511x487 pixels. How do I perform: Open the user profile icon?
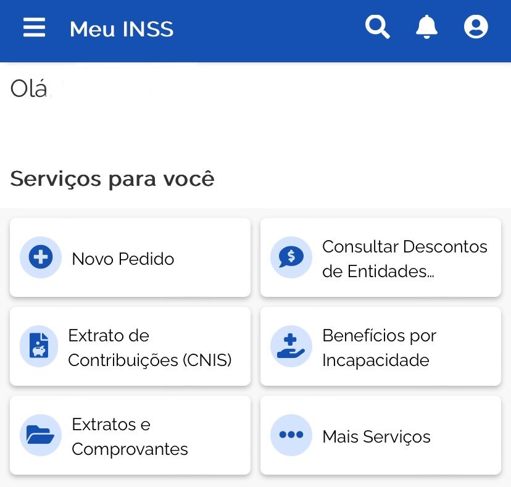(x=476, y=27)
